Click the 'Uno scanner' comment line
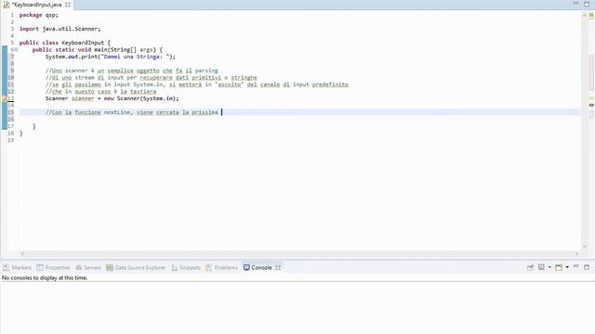The width and height of the screenshot is (595, 334). [x=132, y=71]
